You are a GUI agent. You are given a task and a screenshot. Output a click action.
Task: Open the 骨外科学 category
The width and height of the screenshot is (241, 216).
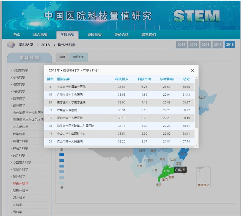[x=19, y=177]
